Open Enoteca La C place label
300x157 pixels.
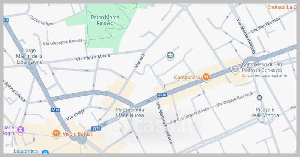[282, 7]
